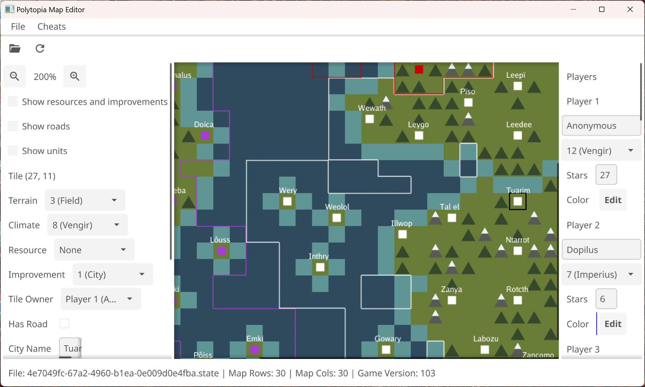Select the Leedee city tile
645x387 pixels.
point(518,136)
